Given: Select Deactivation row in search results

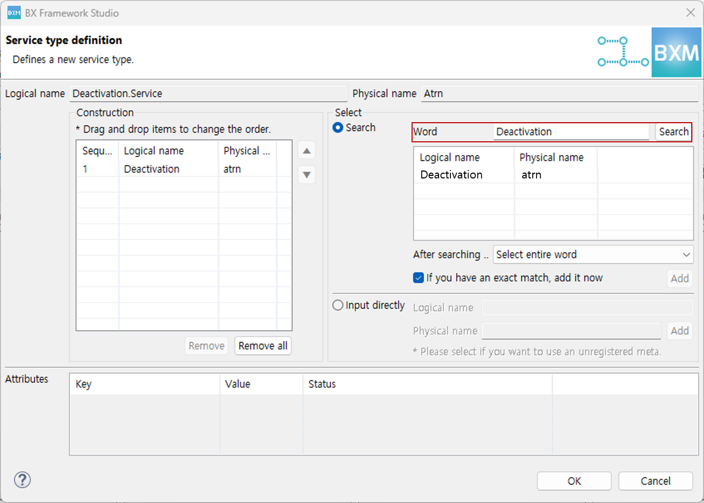Looking at the screenshot, I should 451,175.
